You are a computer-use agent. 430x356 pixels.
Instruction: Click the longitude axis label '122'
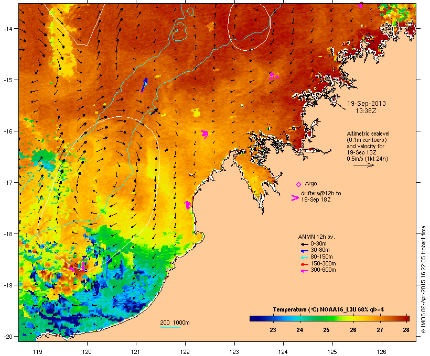pyautogui.click(x=185, y=352)
